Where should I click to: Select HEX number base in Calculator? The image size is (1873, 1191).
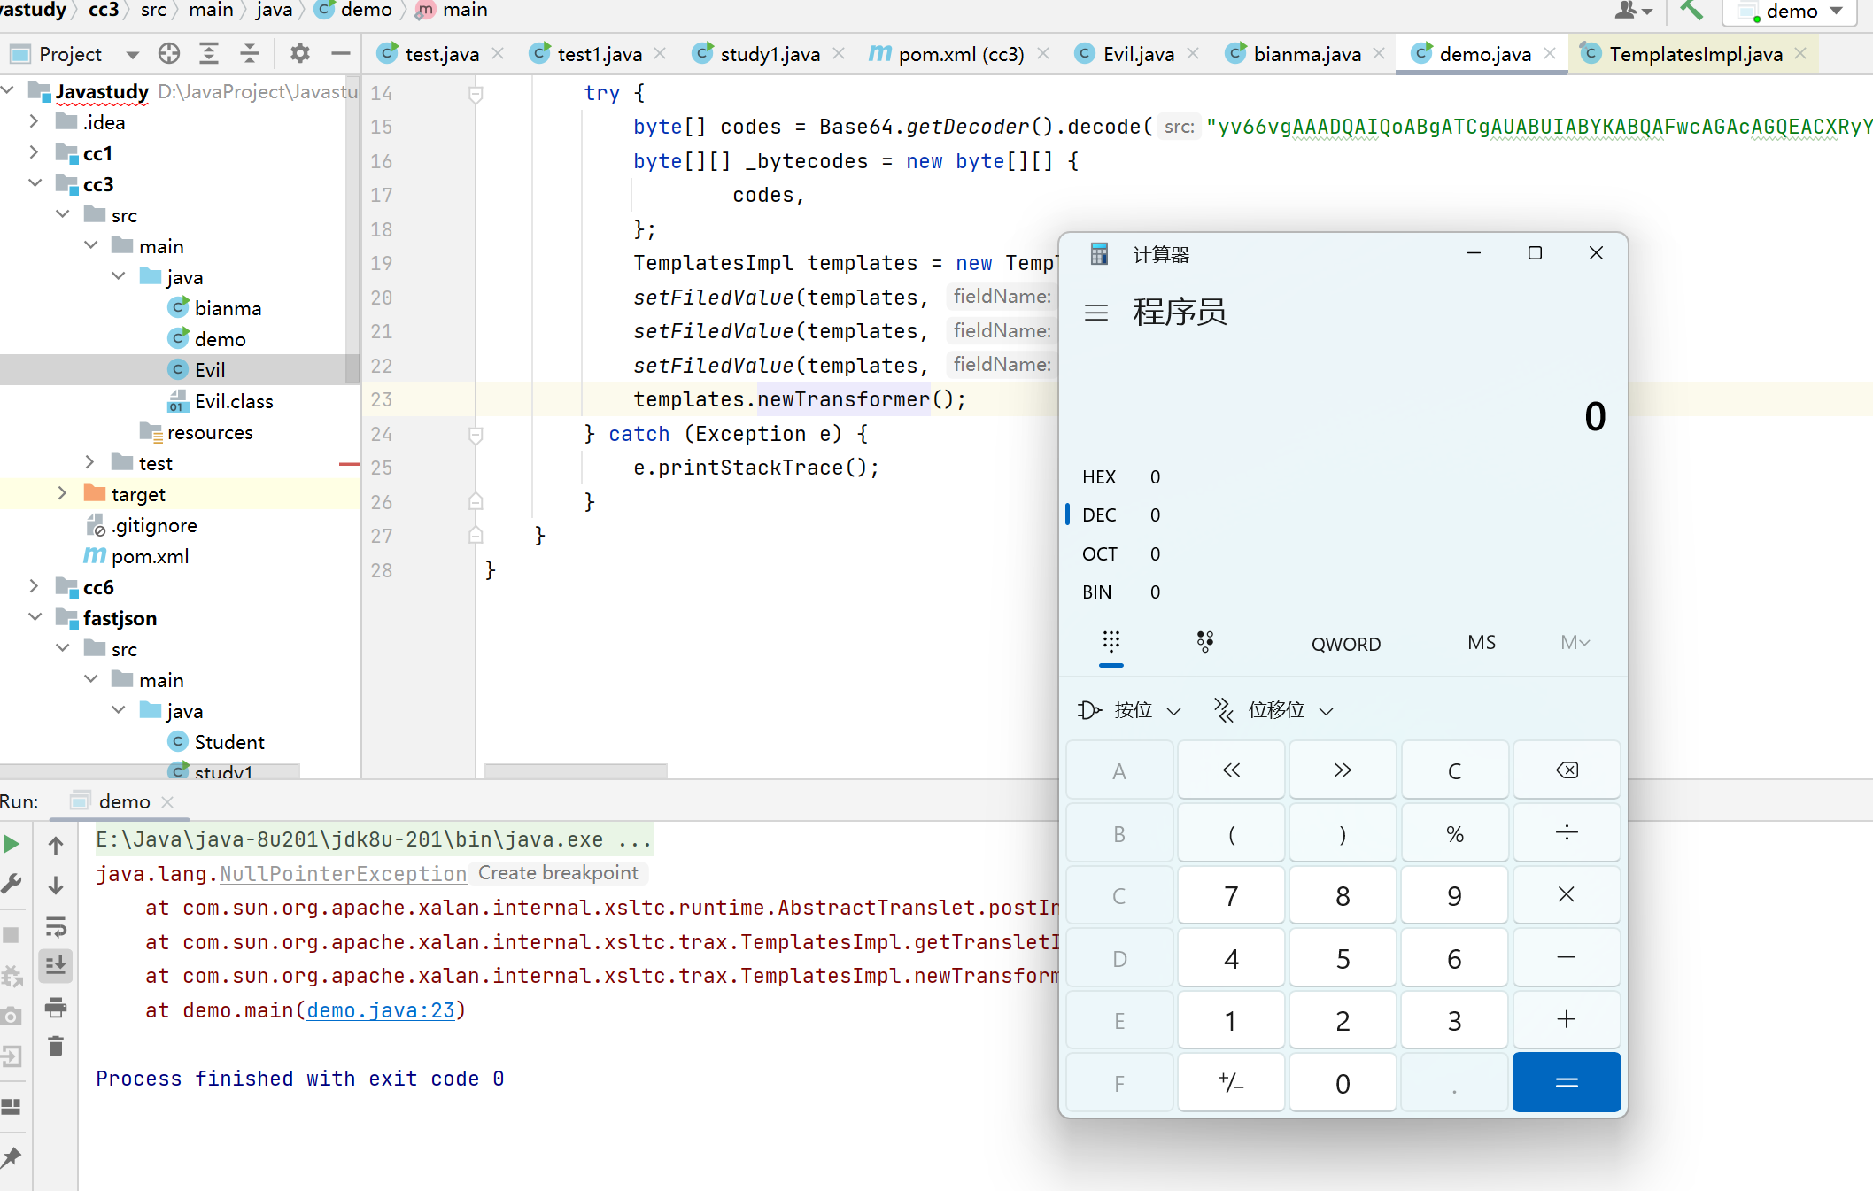(1343, 477)
